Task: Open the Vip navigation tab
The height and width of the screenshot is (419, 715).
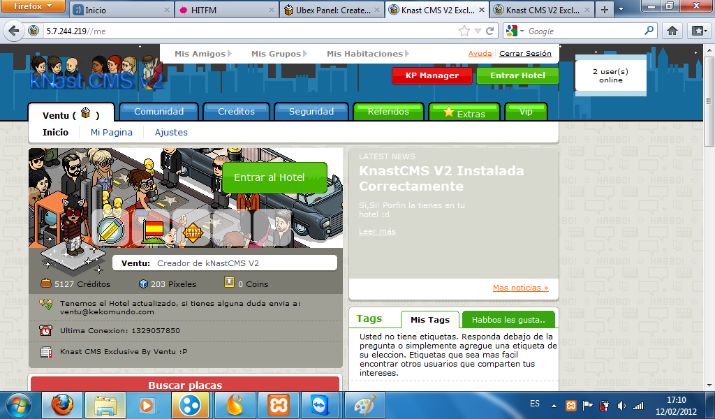Action: pos(526,111)
